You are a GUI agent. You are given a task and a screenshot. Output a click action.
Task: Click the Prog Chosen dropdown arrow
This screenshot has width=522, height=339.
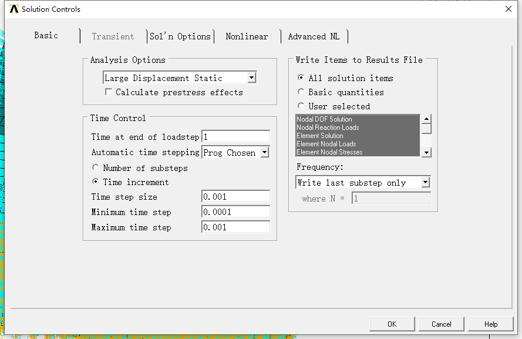point(265,153)
